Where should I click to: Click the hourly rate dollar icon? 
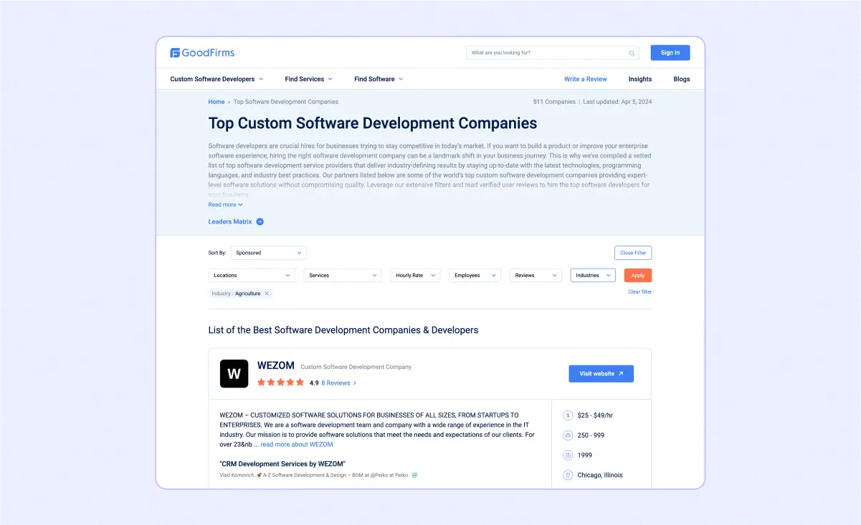tap(568, 415)
